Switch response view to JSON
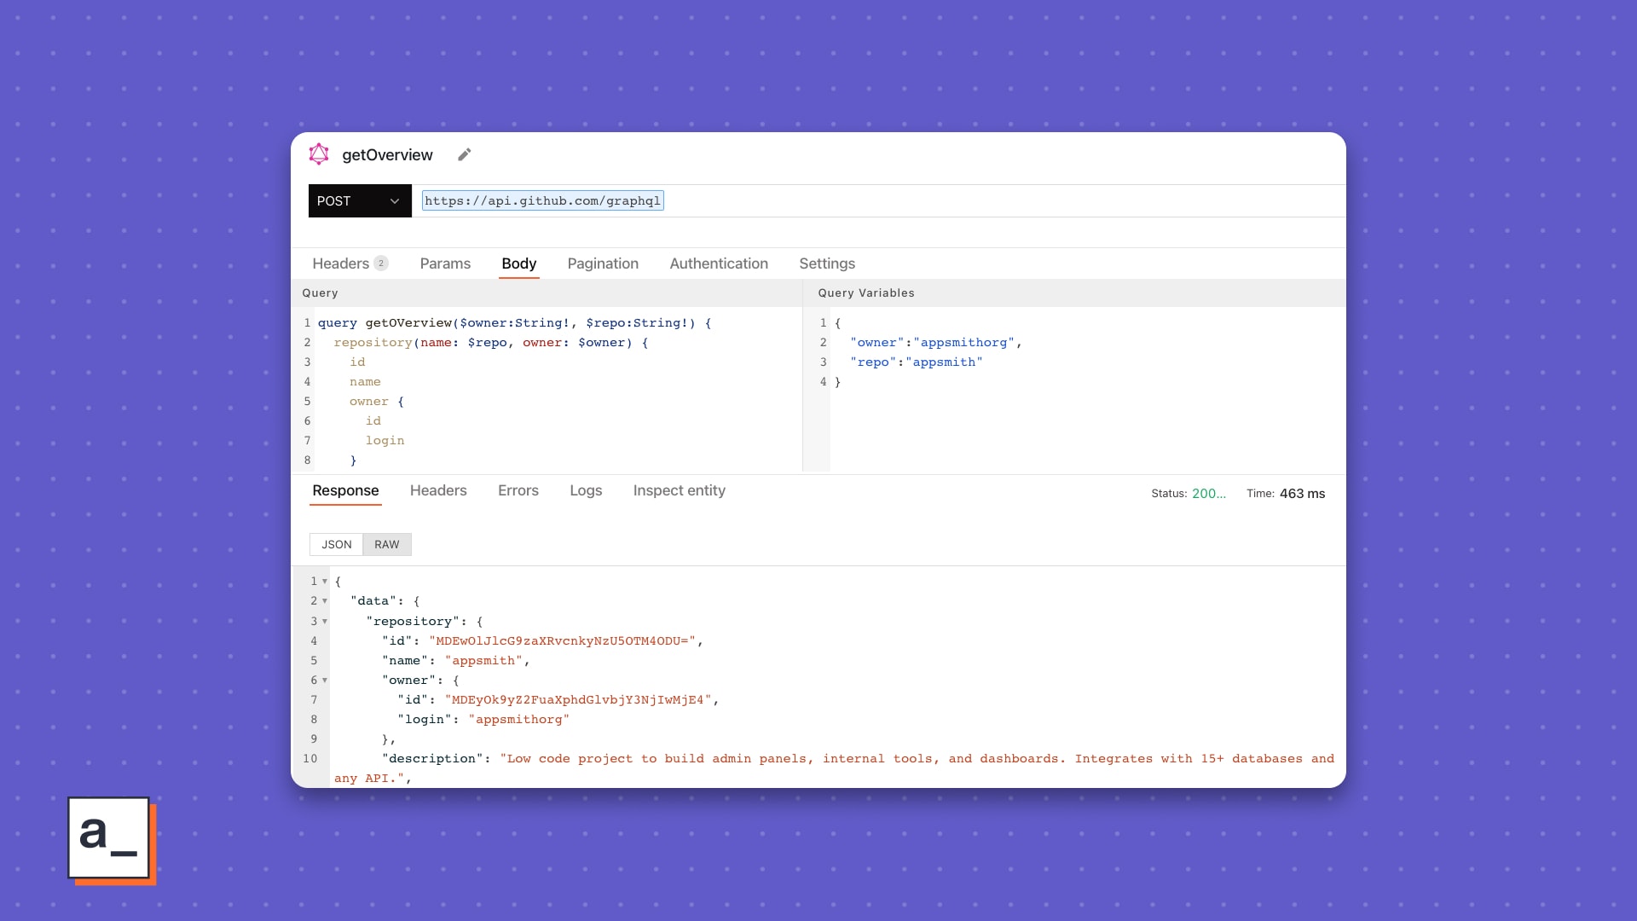Viewport: 1637px width, 921px height. click(x=336, y=544)
